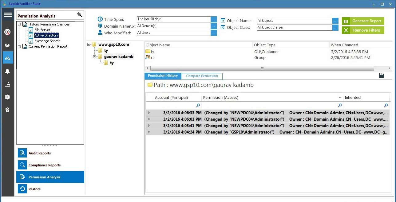
Task: Click the Inherited column header
Action: [x=366, y=97]
